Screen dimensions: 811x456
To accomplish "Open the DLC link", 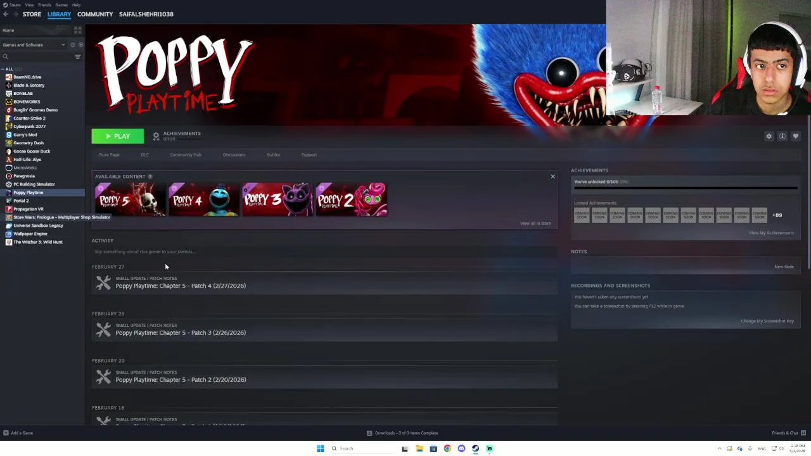I will pos(144,155).
